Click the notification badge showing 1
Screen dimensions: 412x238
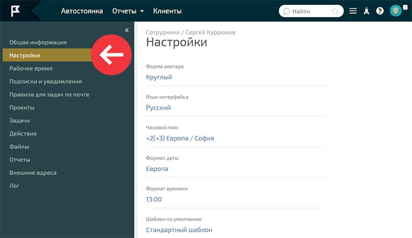(x=405, y=7)
